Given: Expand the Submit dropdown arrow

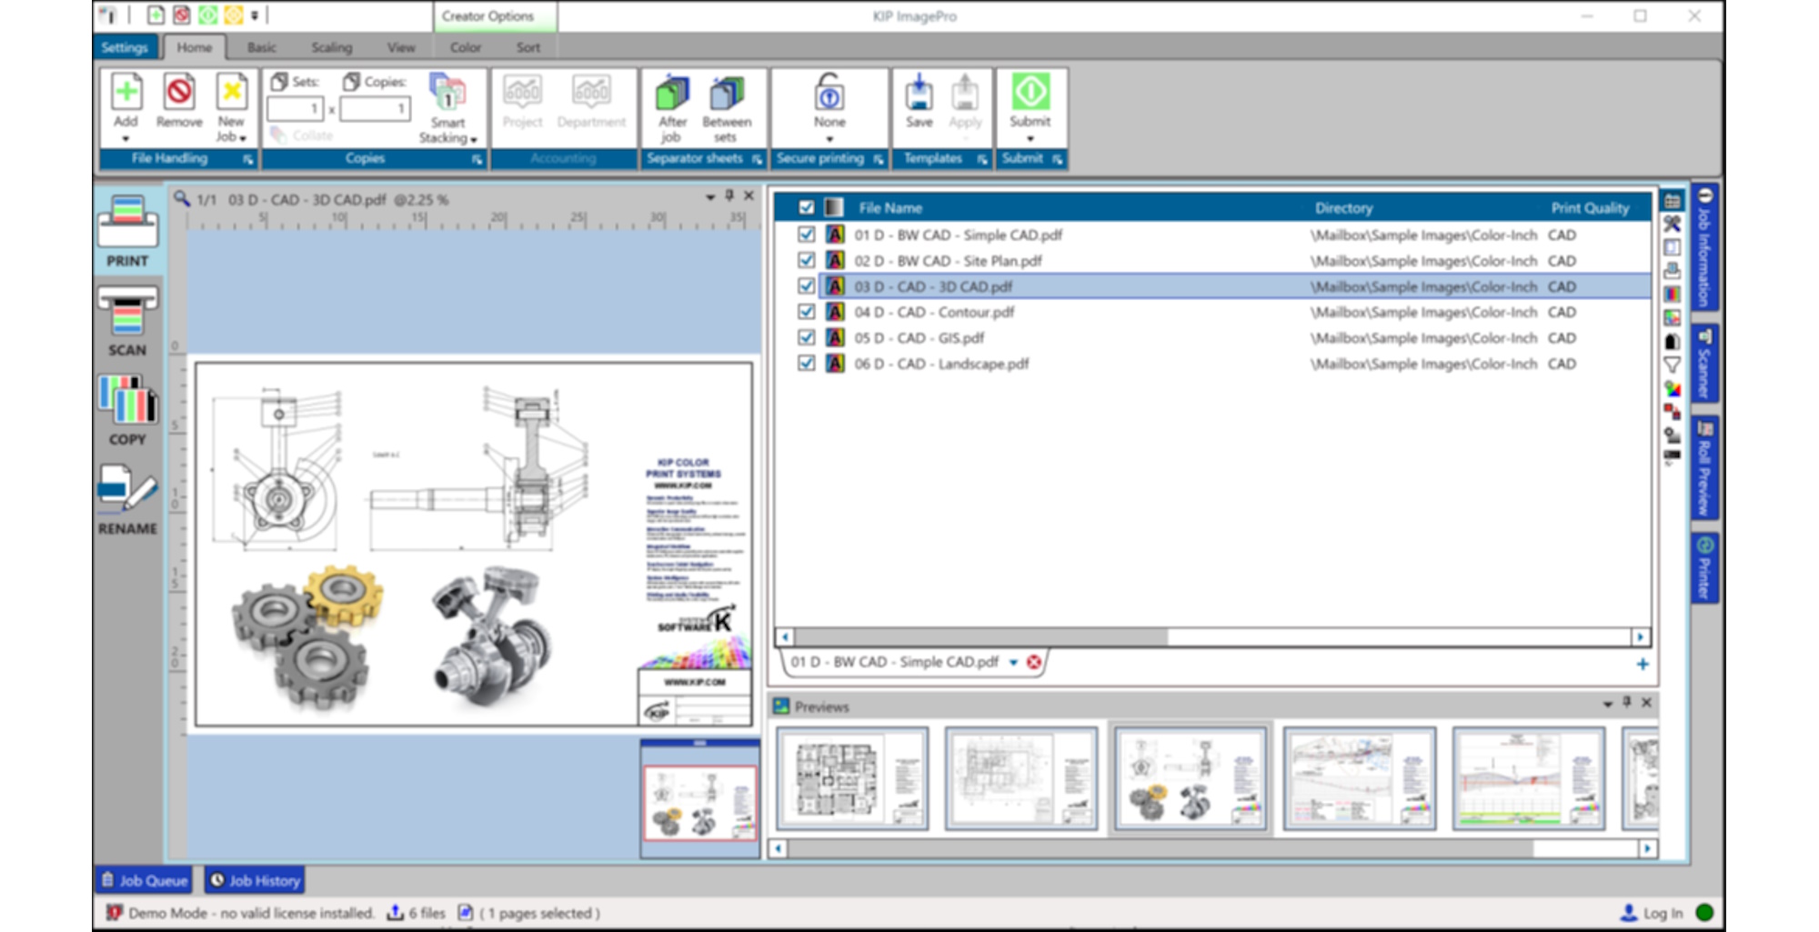Looking at the screenshot, I should click(x=1030, y=139).
